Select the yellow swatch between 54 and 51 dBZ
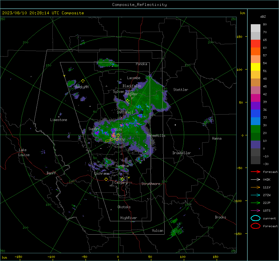279x261 pixels. (255, 67)
